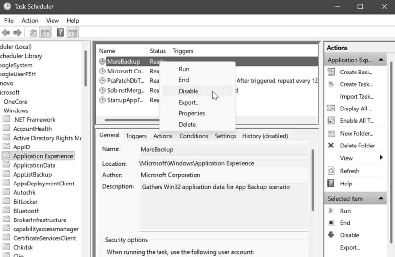Screen dimensions: 395x257
Task: Click Import Task... in Actions pane
Action: (x=356, y=96)
